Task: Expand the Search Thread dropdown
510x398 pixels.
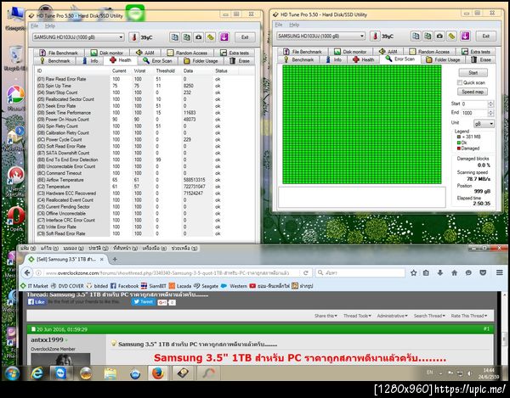Action: [429, 316]
